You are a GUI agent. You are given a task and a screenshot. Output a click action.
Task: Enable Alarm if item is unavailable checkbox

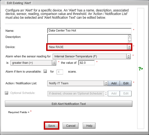(x=45, y=71)
